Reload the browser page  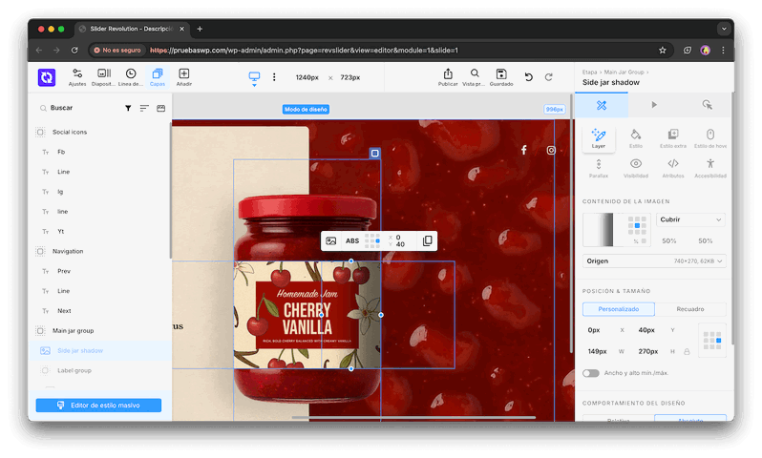click(x=74, y=50)
